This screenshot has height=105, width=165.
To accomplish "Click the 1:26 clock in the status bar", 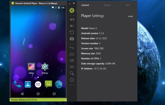I will [62, 8].
